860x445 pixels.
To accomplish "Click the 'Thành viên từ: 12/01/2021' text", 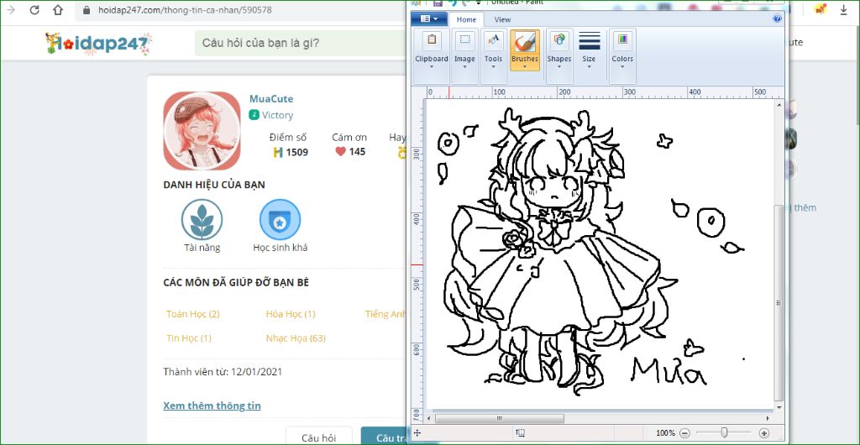I will point(223,372).
